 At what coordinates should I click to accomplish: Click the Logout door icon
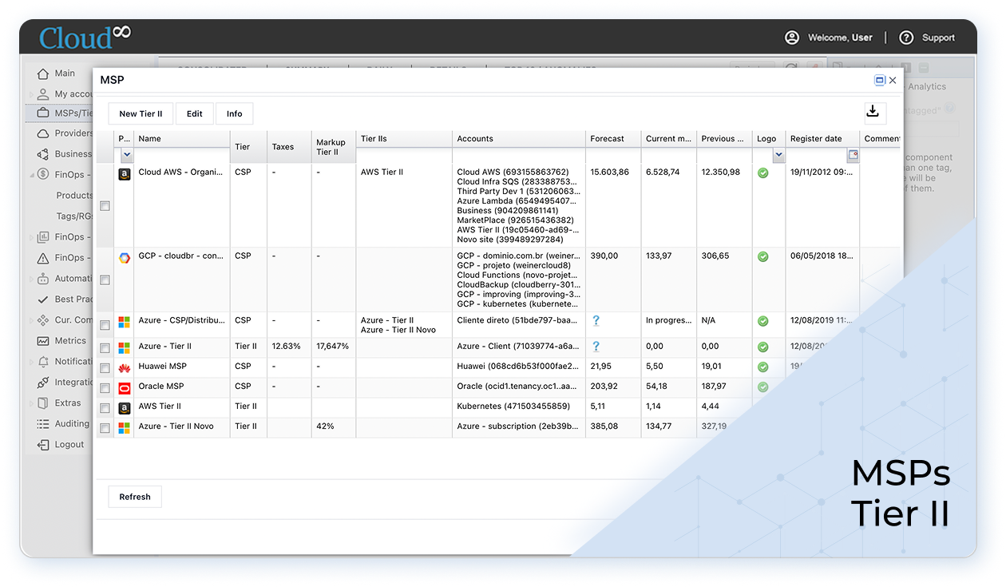tap(43, 445)
